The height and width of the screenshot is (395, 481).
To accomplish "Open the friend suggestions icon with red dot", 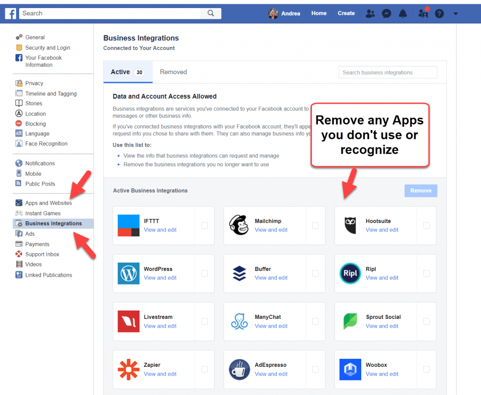I will pos(423,13).
